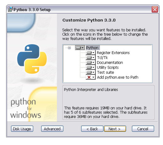Select the Test suite tree item
163x145 pixels.
click(x=105, y=72)
